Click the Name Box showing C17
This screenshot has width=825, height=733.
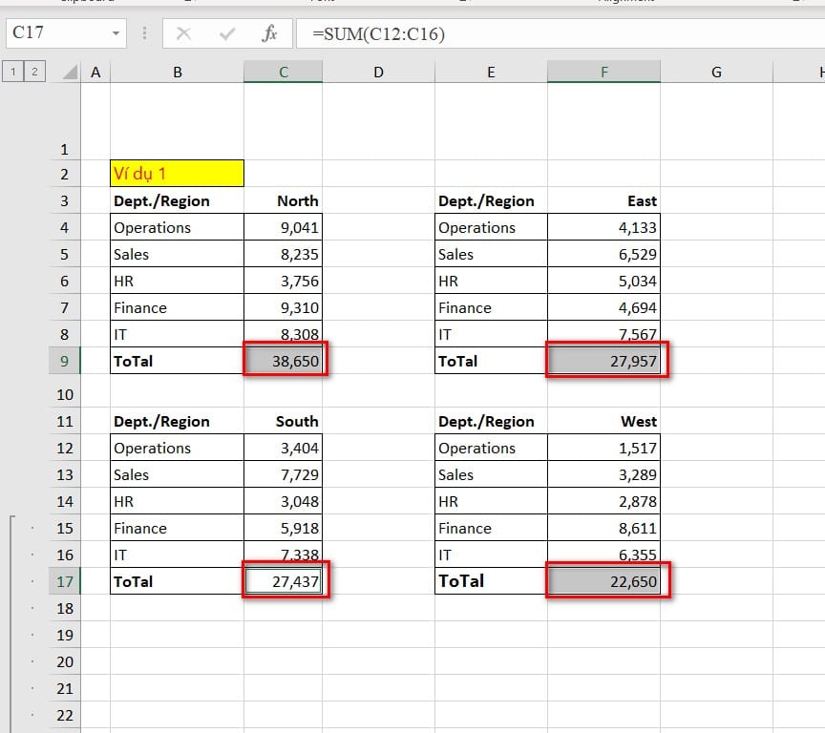coord(55,33)
